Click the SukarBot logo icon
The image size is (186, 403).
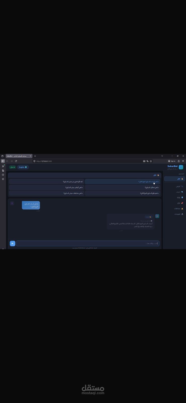(181, 167)
